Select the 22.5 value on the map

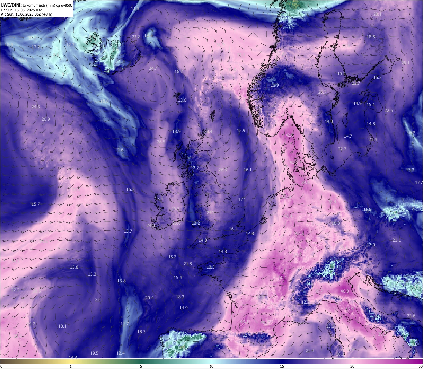tap(389, 111)
